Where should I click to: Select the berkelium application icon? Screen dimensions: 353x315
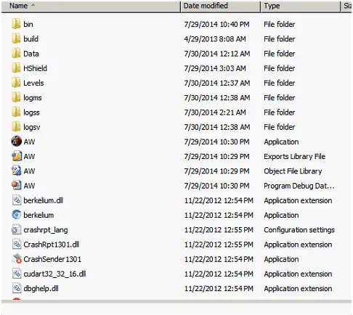click(16, 215)
